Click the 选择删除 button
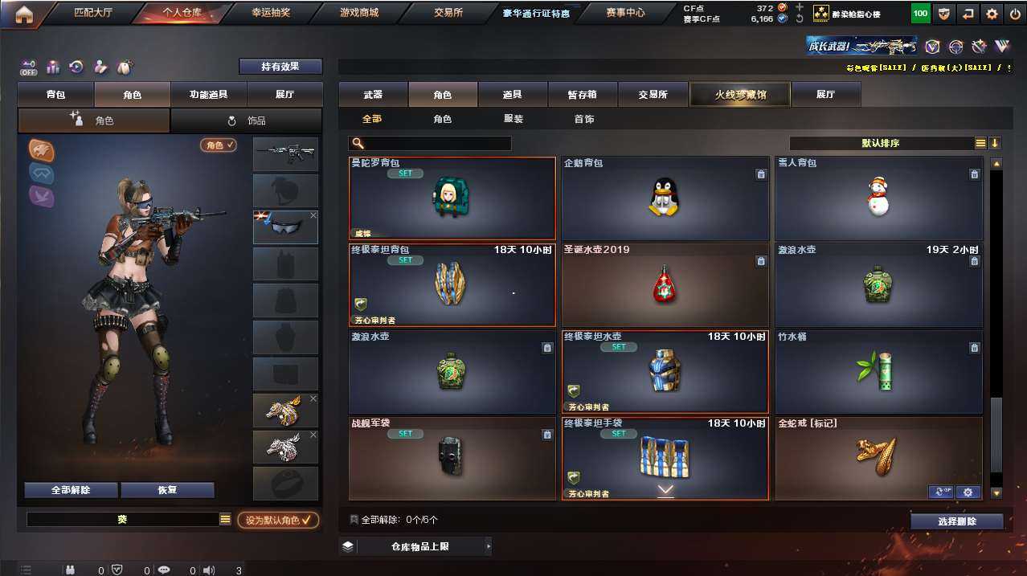 (x=957, y=521)
